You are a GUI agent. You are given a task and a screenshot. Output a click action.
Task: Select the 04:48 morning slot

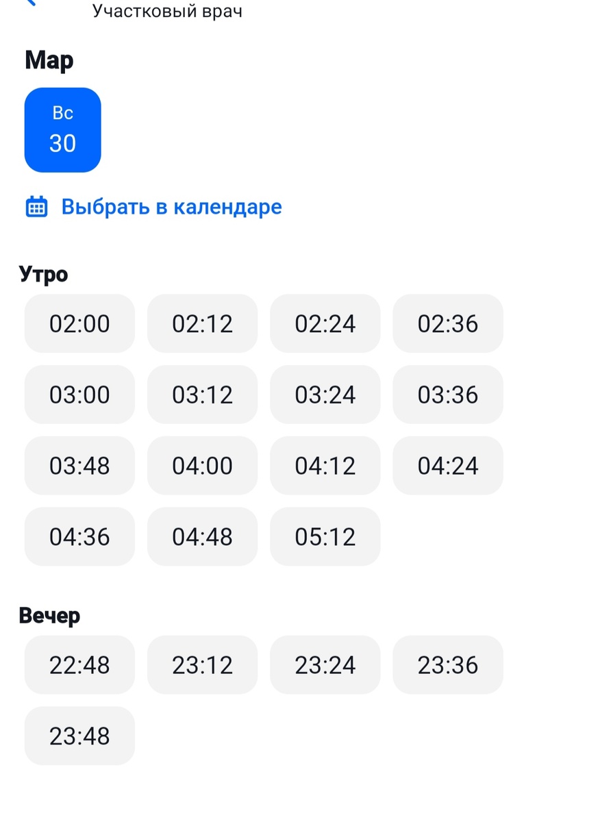(x=202, y=537)
